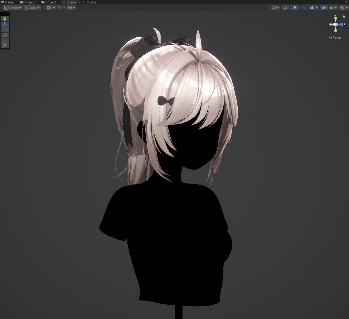Select the Rect transform tool
Image resolution: width=349 pixels, height=319 pixels.
pyautogui.click(x=5, y=40)
